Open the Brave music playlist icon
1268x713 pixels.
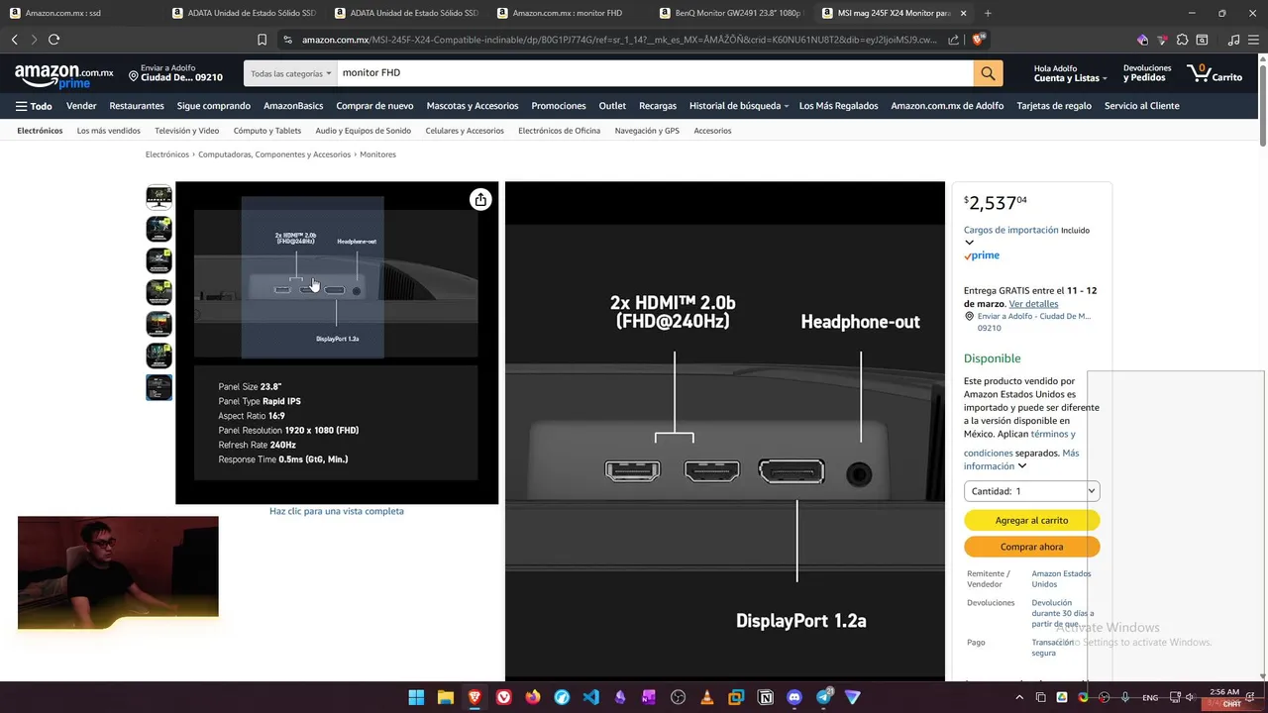coord(1233,40)
